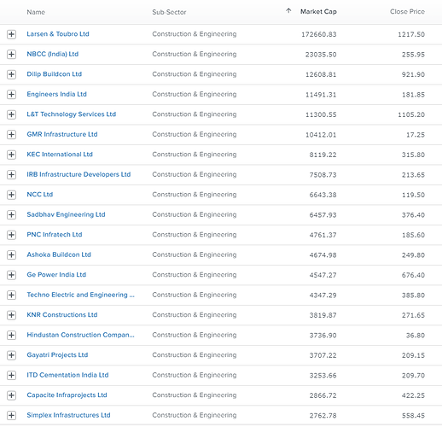This screenshot has height=427, width=442.
Task: Sort by the Market Cap column header
Action: (x=318, y=12)
